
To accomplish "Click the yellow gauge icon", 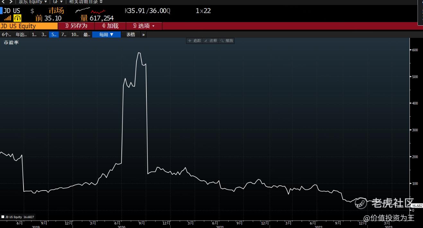I will point(17,18).
